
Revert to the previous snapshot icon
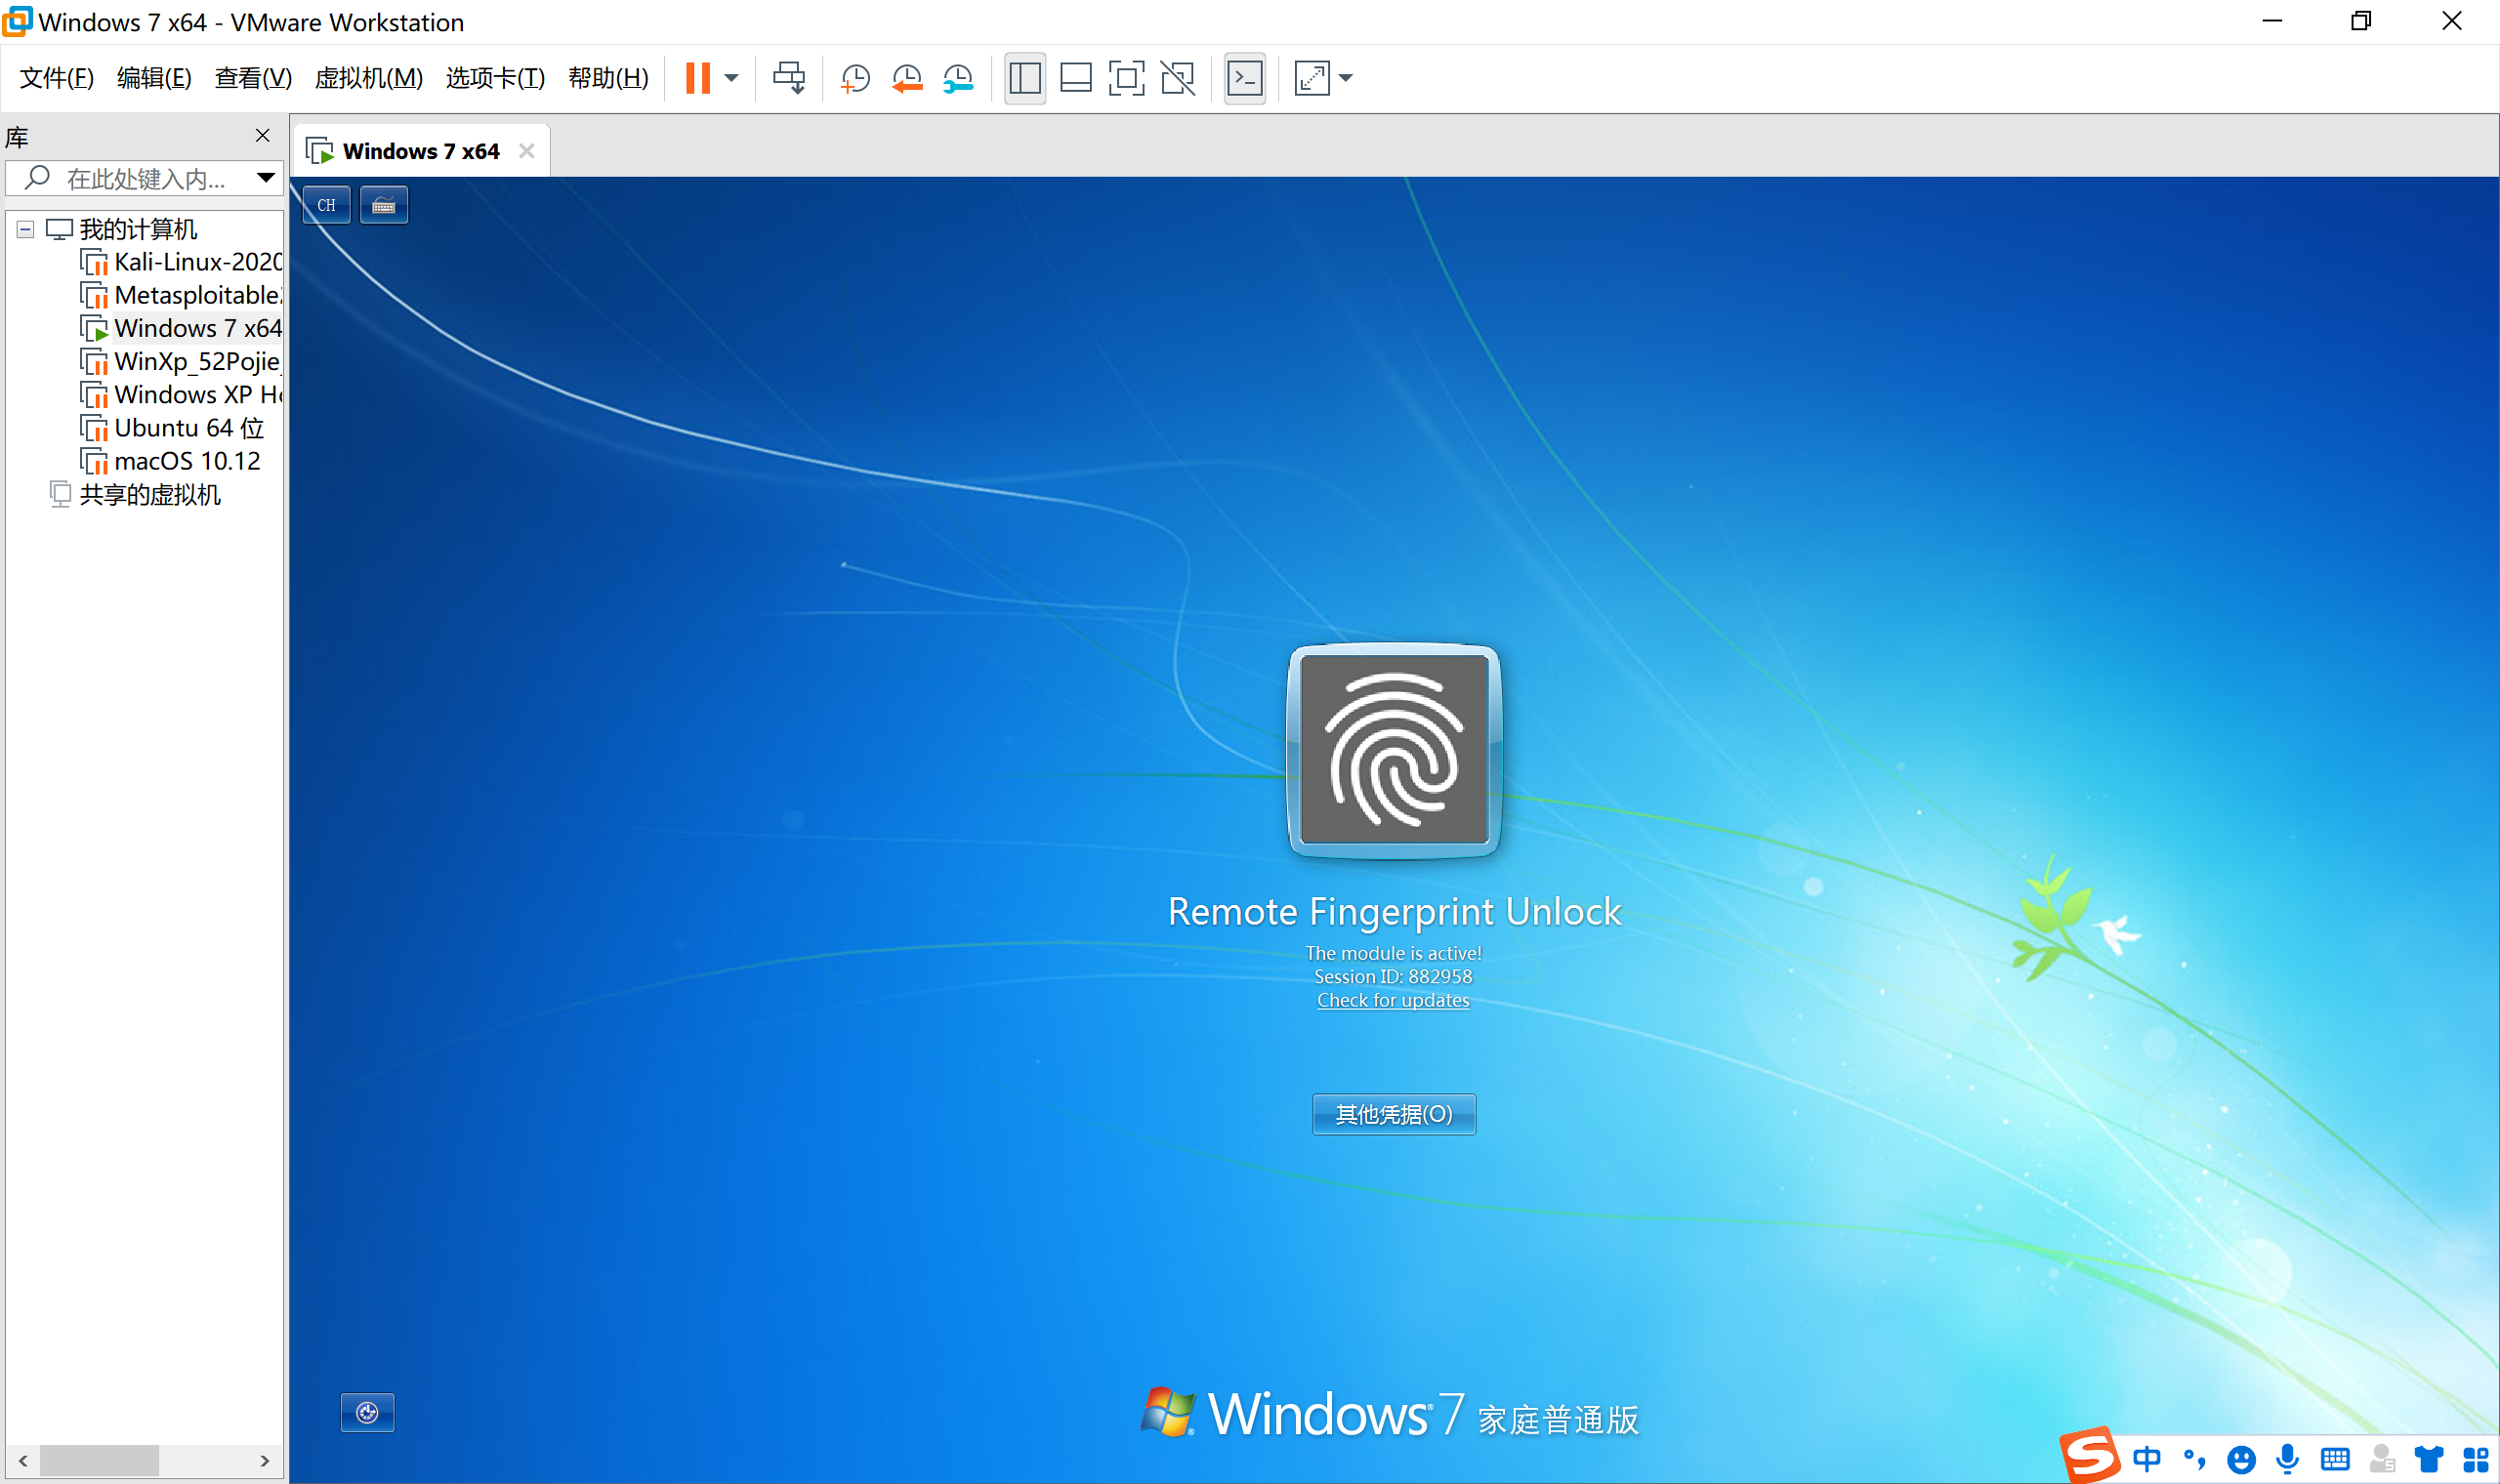(907, 78)
